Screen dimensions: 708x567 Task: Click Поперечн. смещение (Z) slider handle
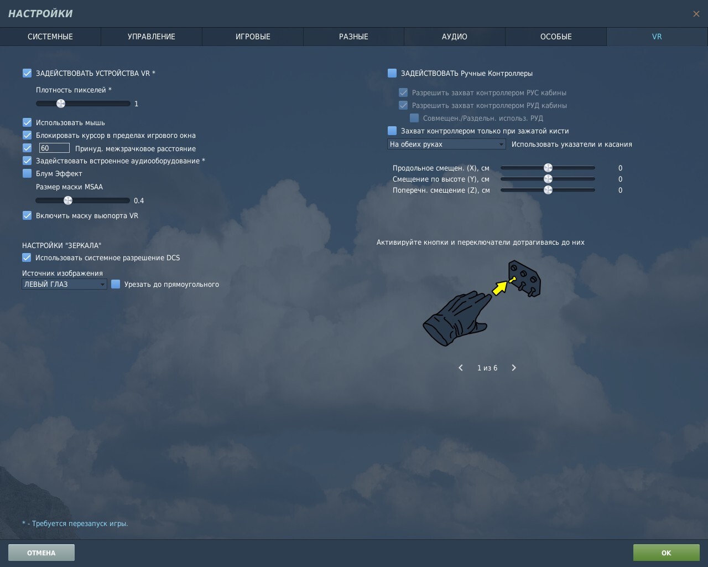548,190
